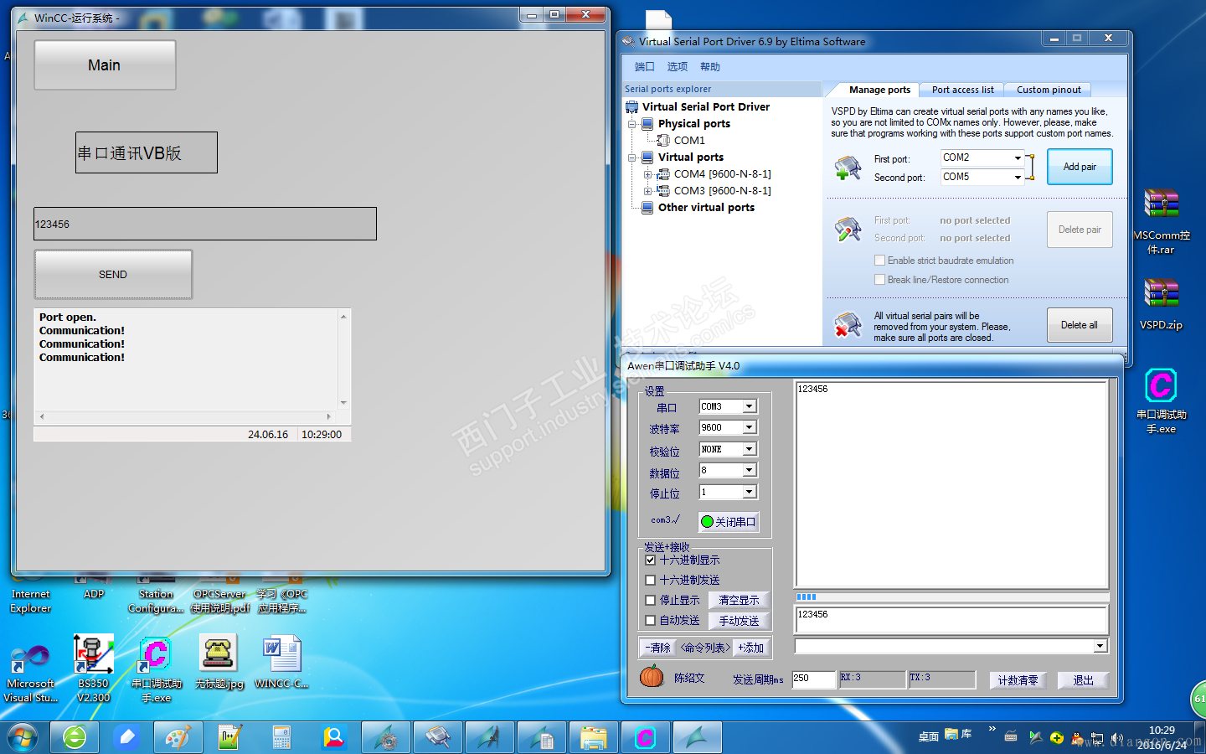Switch to the Custom pinout tab

(x=1049, y=90)
